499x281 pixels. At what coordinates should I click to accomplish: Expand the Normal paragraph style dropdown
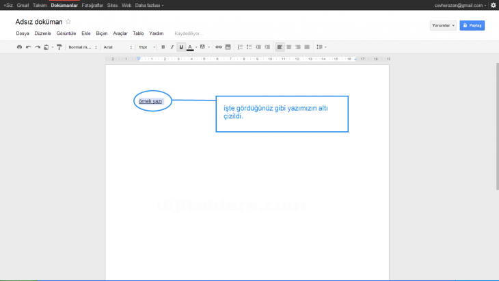(x=83, y=47)
